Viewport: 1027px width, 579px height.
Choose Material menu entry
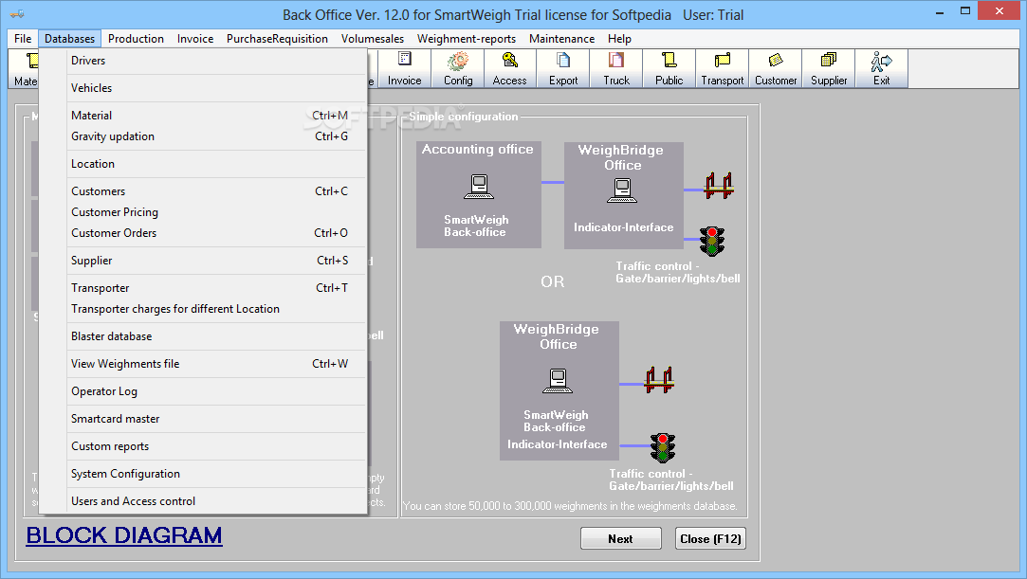click(x=203, y=116)
